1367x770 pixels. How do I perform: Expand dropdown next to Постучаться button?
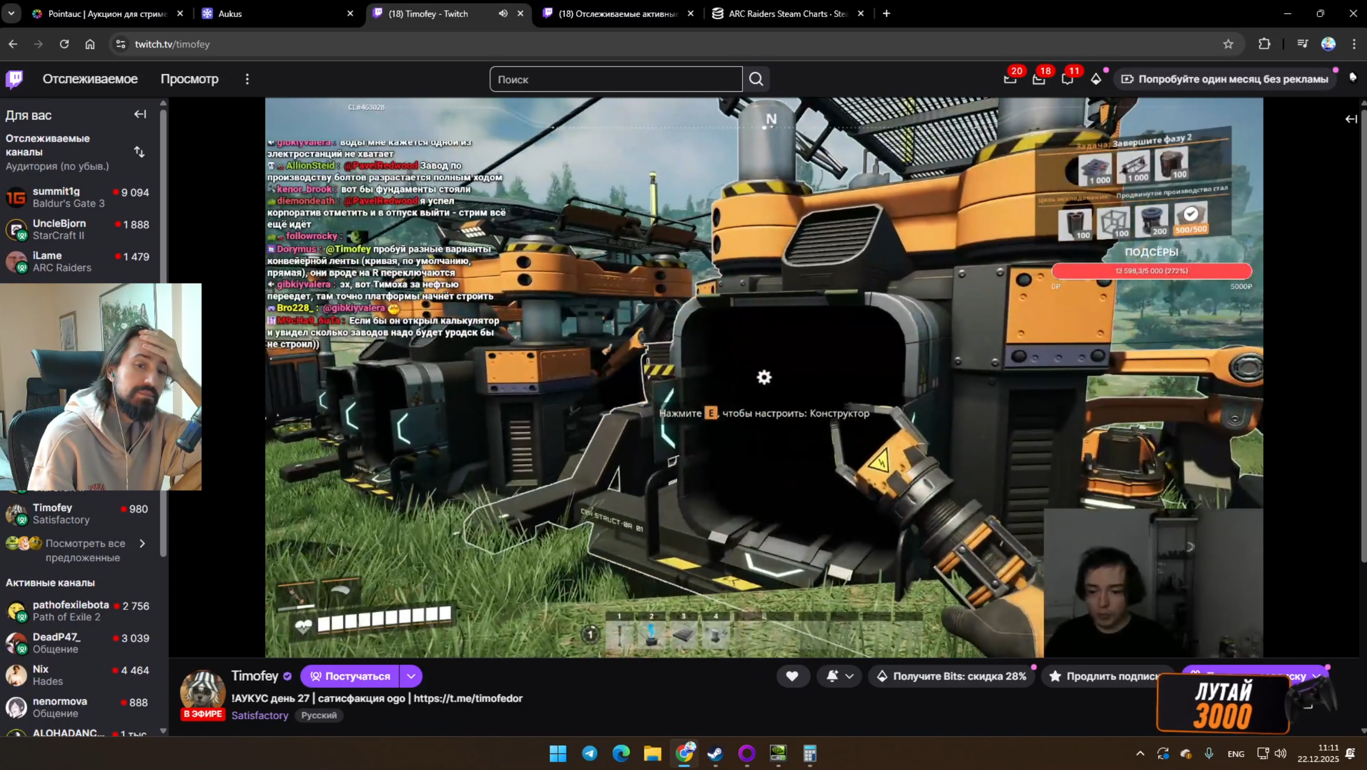pyautogui.click(x=411, y=676)
